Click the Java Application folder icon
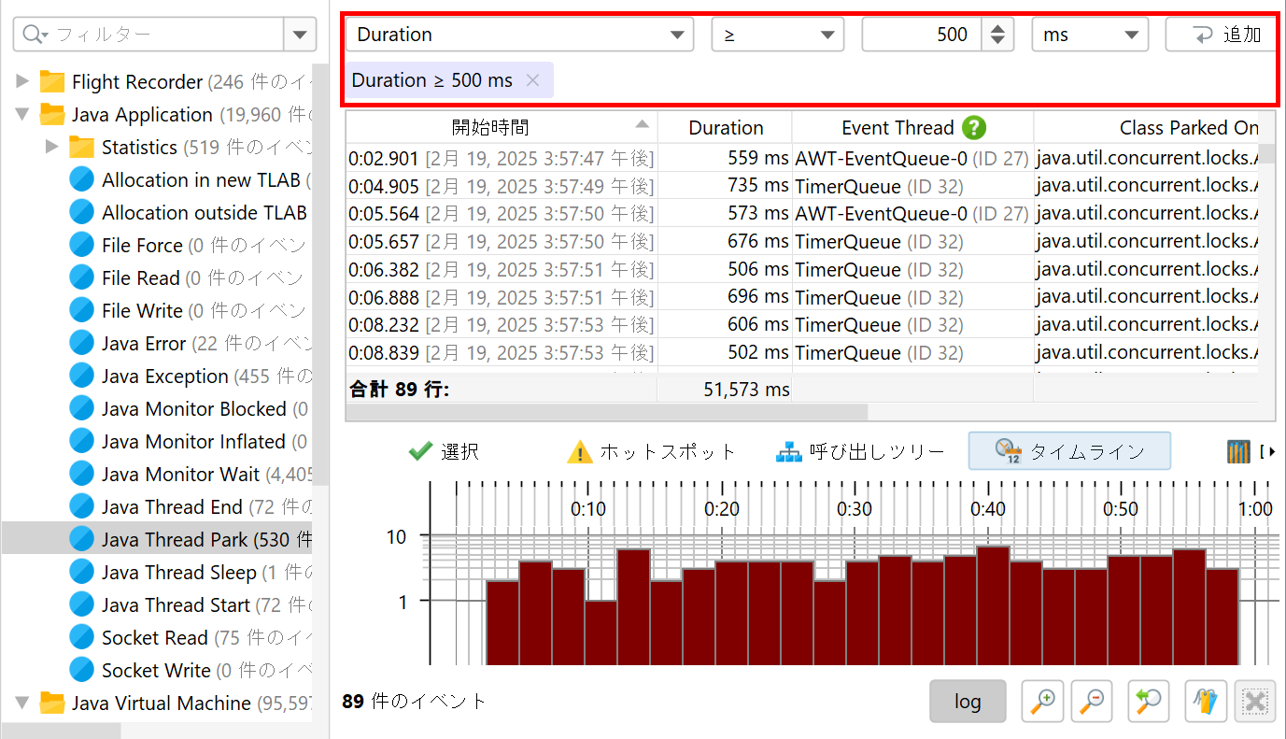Viewport: 1286px width, 739px height. [x=52, y=115]
